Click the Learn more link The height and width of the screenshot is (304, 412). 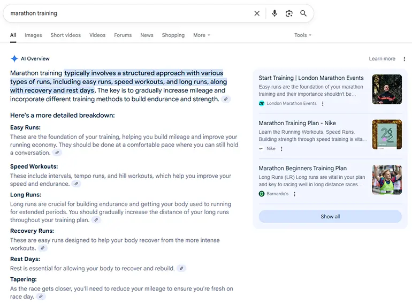pyautogui.click(x=382, y=58)
